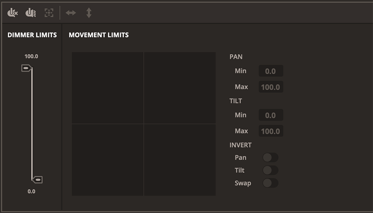Click the middle of the dimmer limits track
373x213 pixels.
[x=32, y=124]
